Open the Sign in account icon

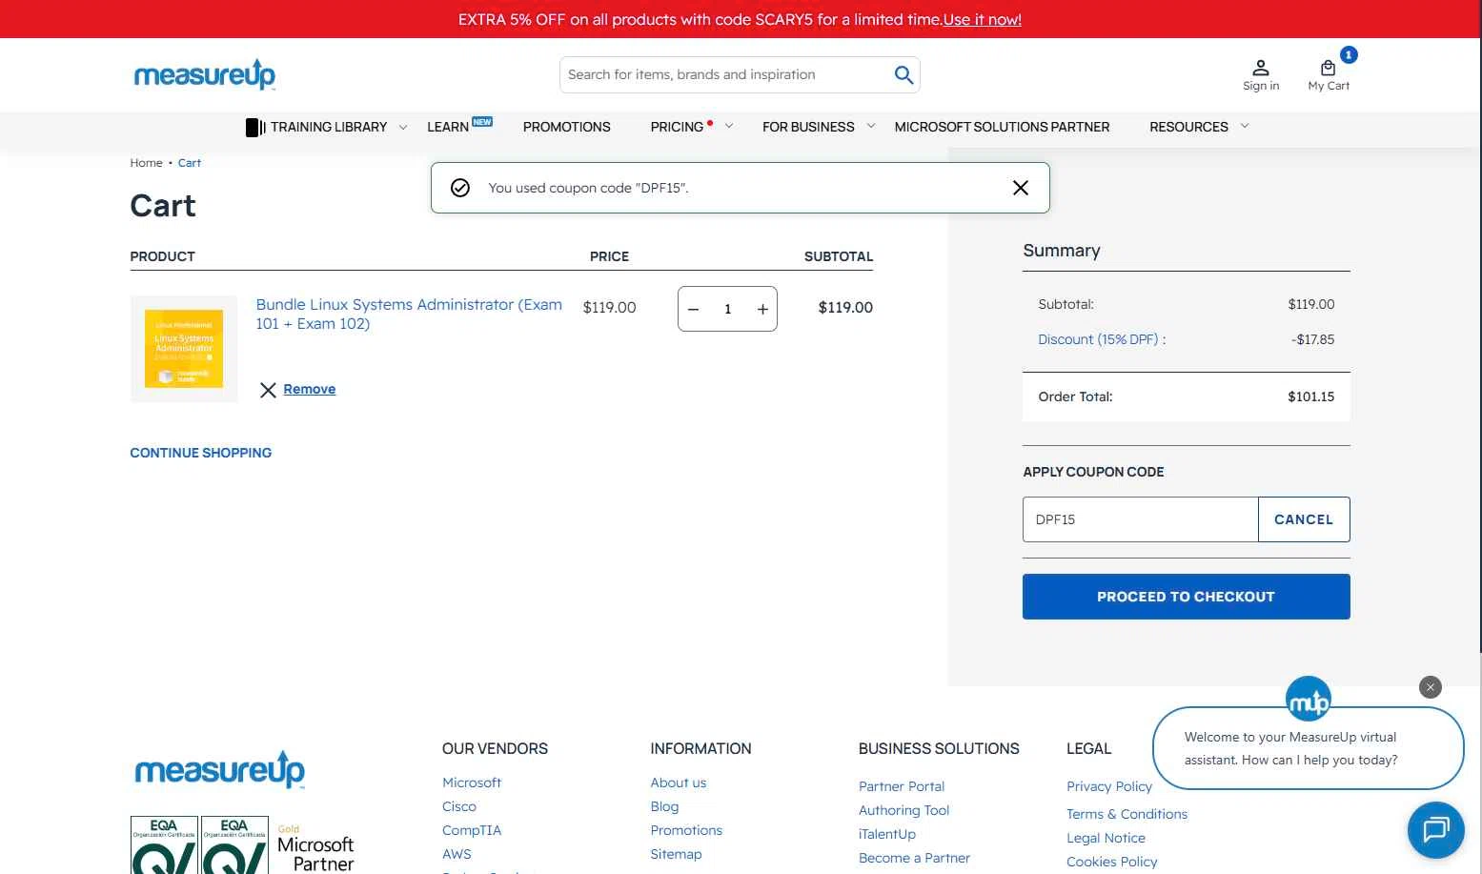click(1261, 68)
